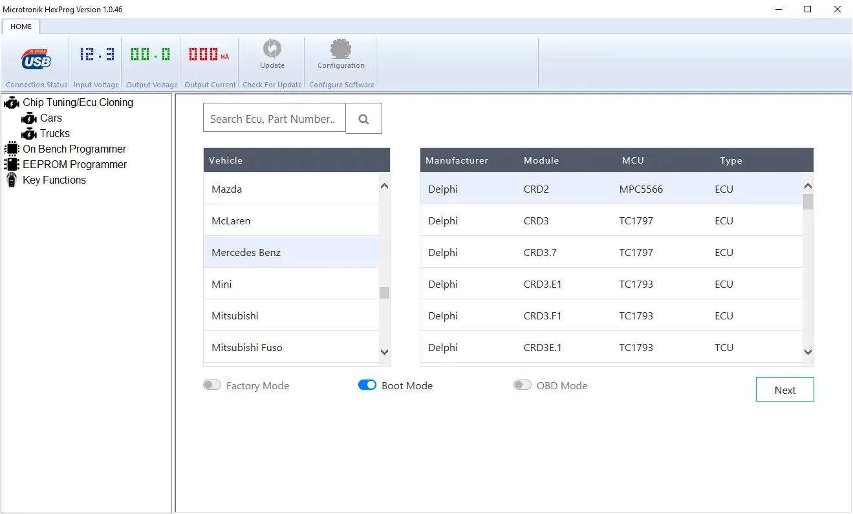This screenshot has width=853, height=514.
Task: Click the MPC5566 MCU cell
Action: click(x=641, y=189)
